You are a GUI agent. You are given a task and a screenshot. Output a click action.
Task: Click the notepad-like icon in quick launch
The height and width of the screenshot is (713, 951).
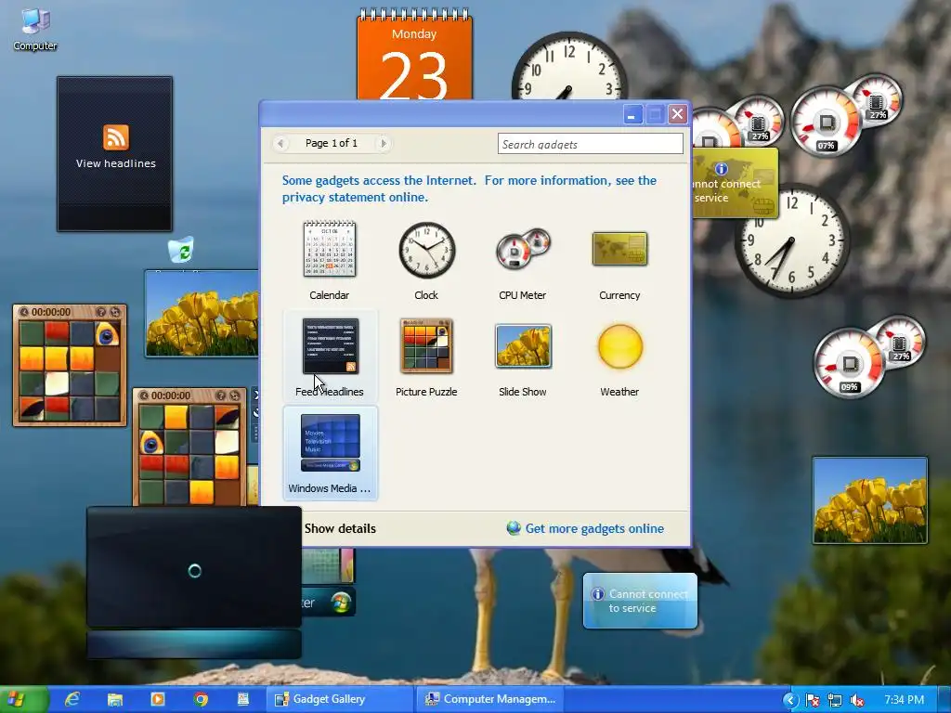pyautogui.click(x=243, y=700)
